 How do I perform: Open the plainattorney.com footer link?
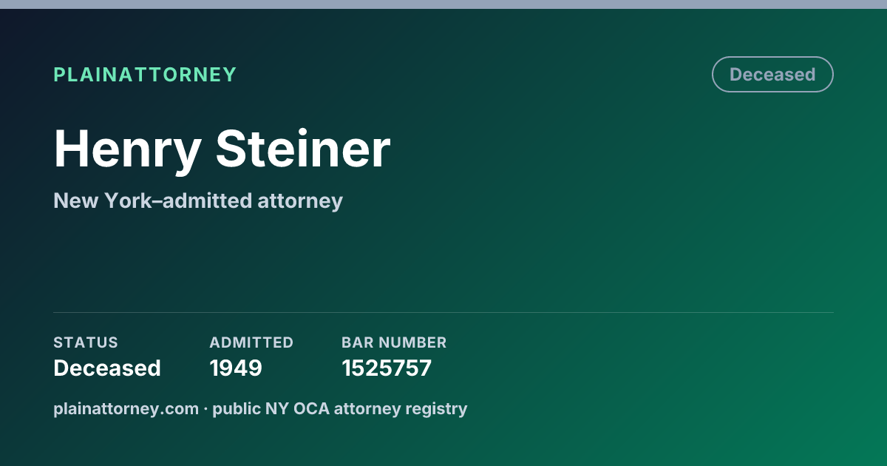pos(126,408)
